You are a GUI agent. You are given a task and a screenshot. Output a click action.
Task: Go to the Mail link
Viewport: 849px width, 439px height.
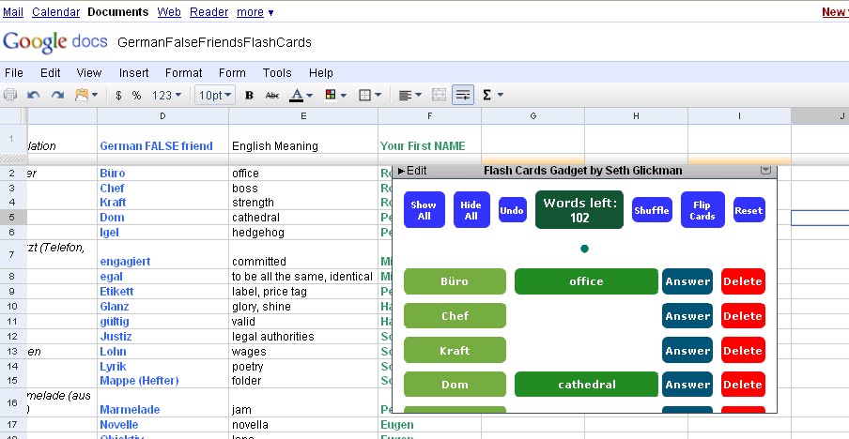pyautogui.click(x=13, y=12)
